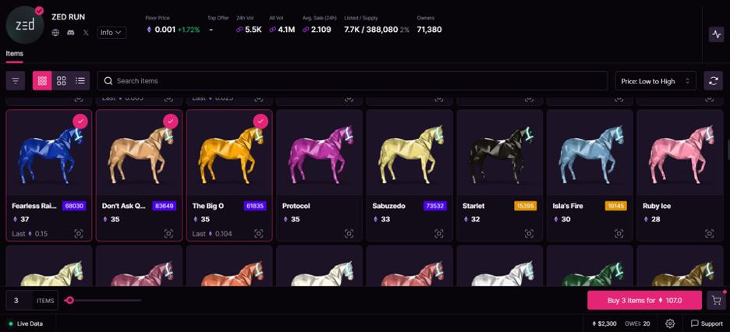This screenshot has height=332, width=730.
Task: Switch to small grid view
Action: 42,81
